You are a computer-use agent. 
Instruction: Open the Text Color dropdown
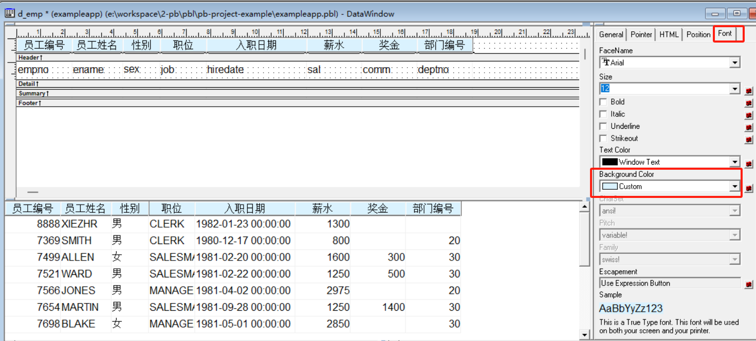pos(735,162)
